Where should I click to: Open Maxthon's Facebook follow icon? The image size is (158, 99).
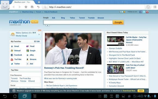[141, 12]
